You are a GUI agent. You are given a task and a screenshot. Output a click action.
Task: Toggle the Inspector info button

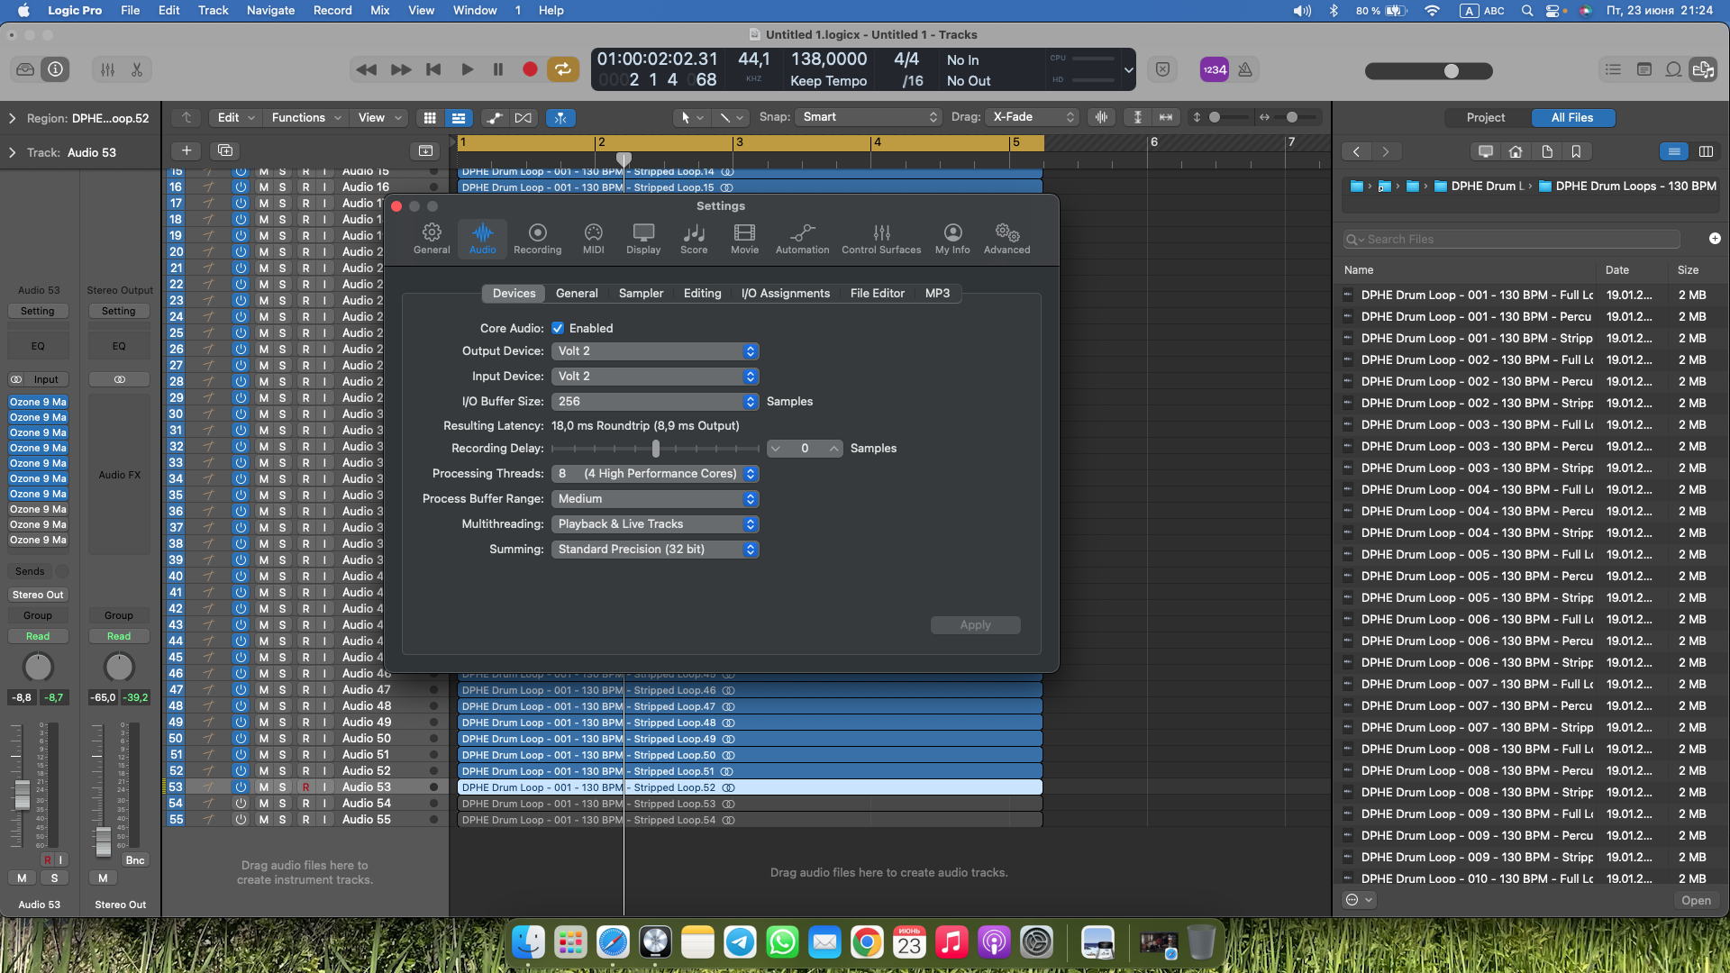56,69
